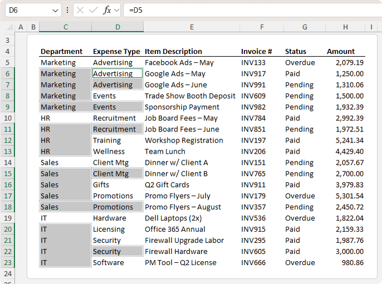Select row 14 header
This screenshot has width=382, height=284.
7,163
